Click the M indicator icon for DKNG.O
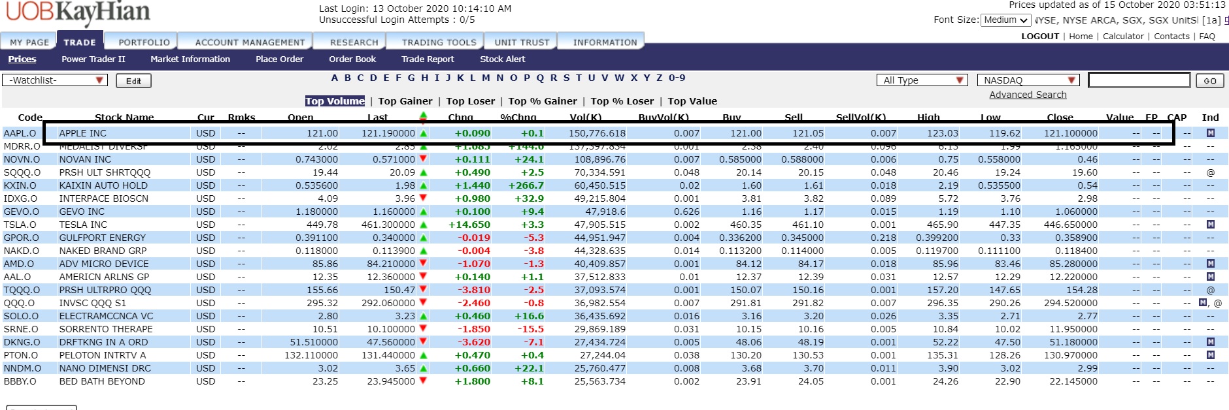 coord(1210,342)
